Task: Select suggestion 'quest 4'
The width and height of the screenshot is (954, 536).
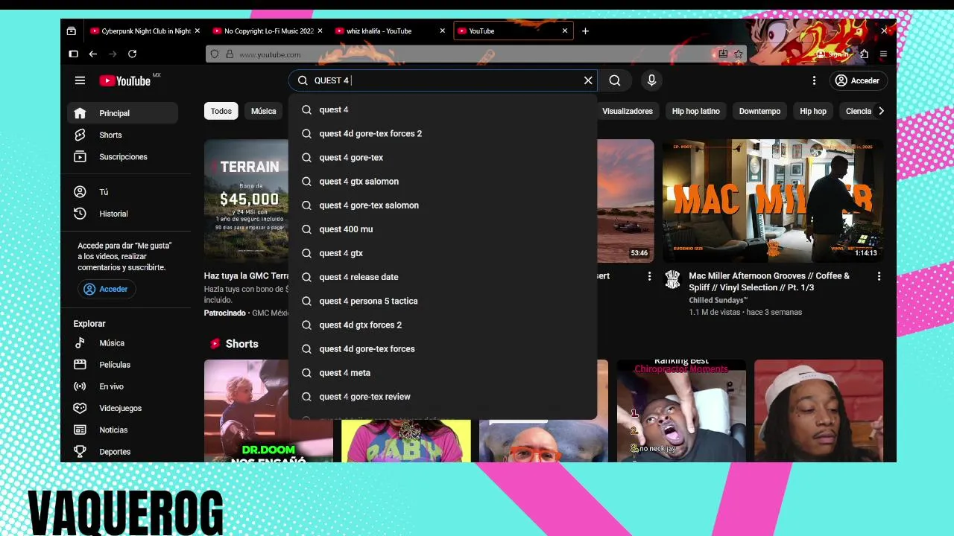Action: pos(443,109)
